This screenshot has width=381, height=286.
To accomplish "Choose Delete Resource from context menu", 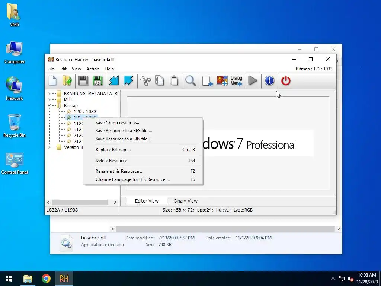I will (x=143, y=160).
